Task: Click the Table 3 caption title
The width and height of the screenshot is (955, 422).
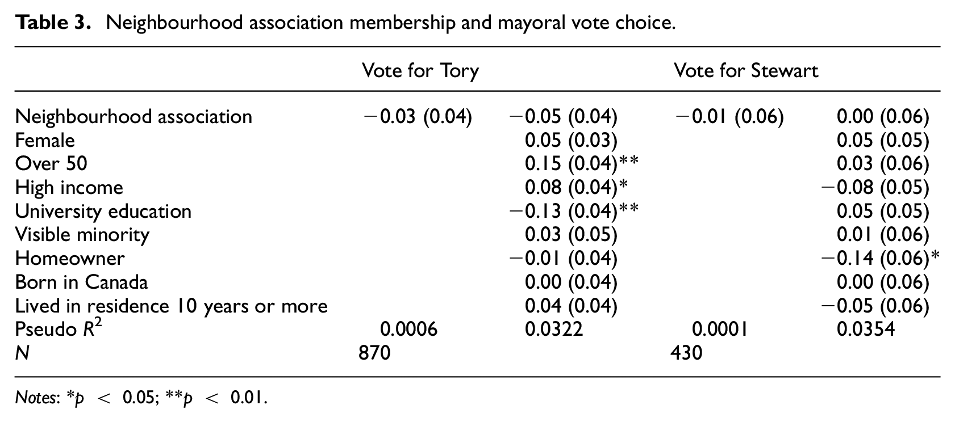Action: (345, 23)
